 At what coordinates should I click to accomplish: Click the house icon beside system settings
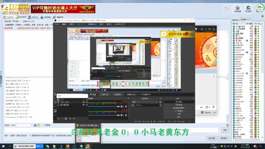pyautogui.click(x=248, y=9)
